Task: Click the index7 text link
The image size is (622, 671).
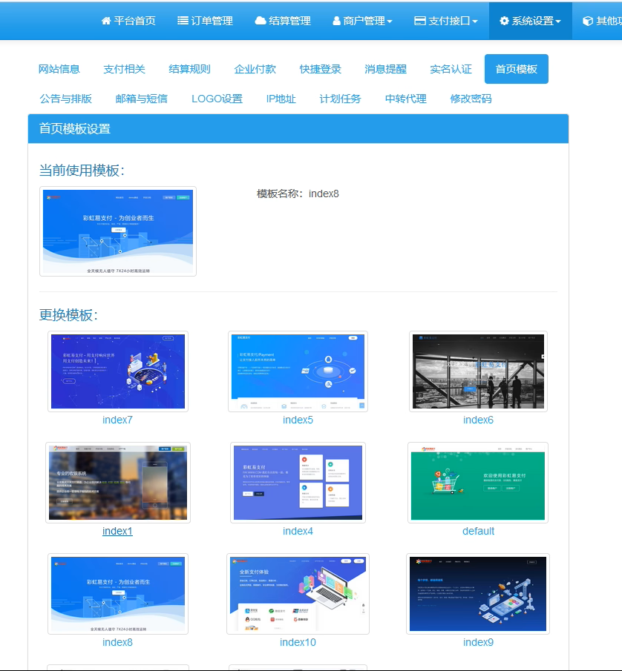Action: (117, 420)
